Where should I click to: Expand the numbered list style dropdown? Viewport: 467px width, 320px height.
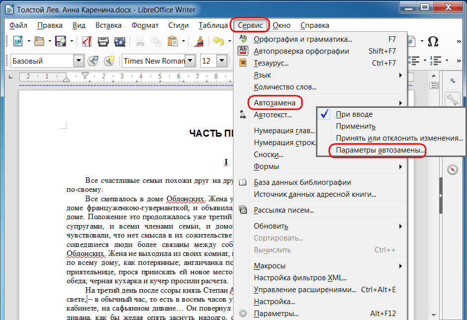point(447,61)
